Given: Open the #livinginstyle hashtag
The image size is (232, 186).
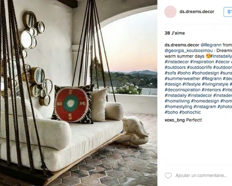Looking at the screenshot, I should 215,84.
